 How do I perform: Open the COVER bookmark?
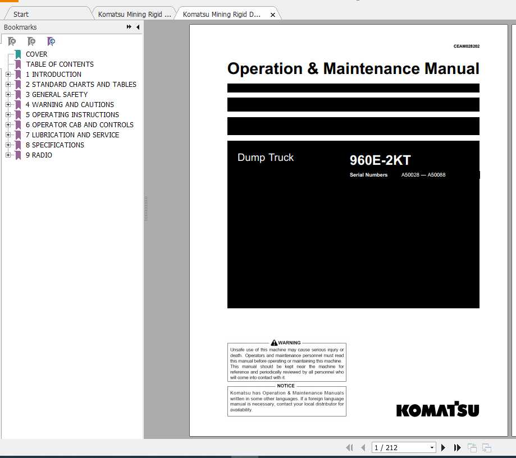[x=36, y=54]
